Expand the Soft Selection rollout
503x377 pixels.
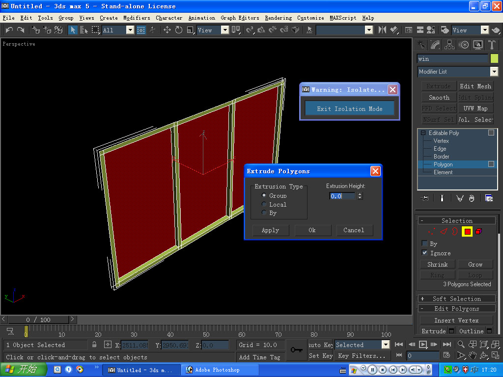pos(457,298)
